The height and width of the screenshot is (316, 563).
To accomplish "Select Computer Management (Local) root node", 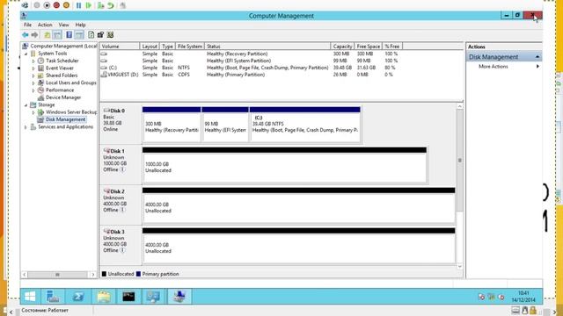I will click(63, 46).
